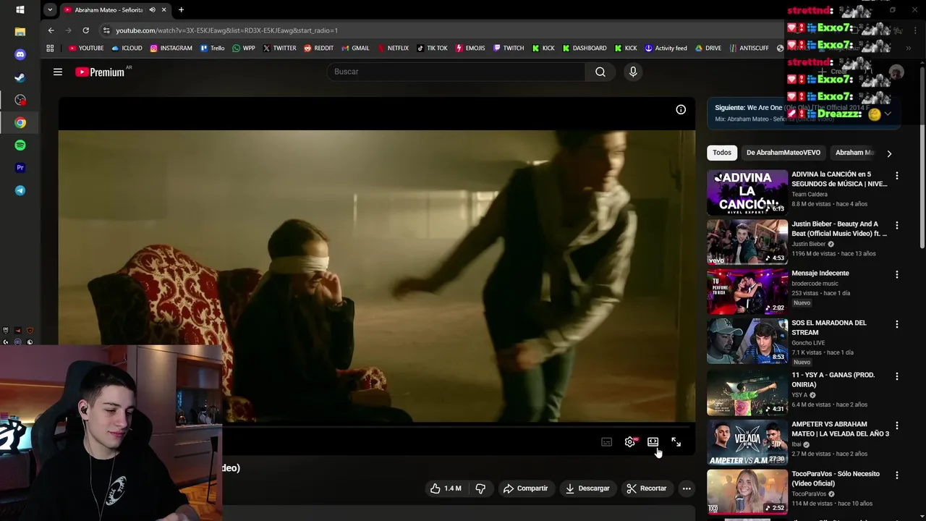Go to YouTube Premium home logo
926x521 pixels.
pos(100,72)
